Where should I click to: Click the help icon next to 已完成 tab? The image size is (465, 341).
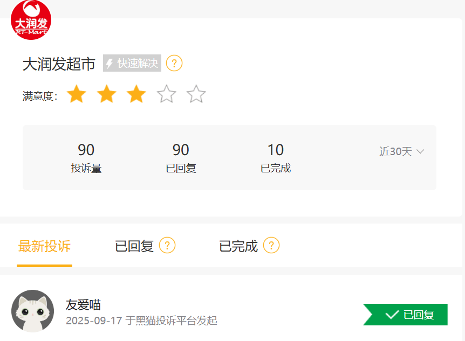[x=271, y=246]
